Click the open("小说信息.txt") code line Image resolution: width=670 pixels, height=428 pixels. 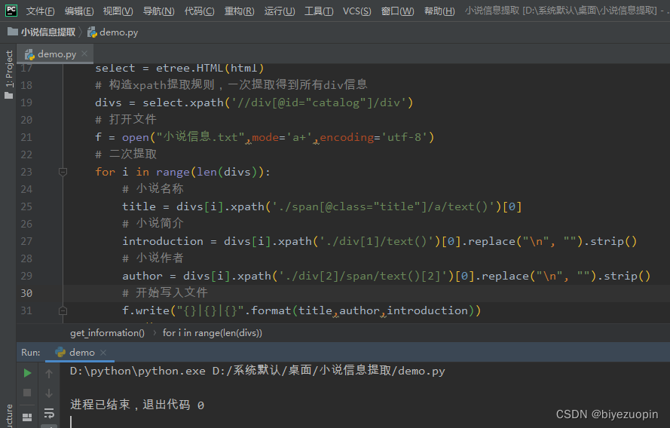(265, 137)
